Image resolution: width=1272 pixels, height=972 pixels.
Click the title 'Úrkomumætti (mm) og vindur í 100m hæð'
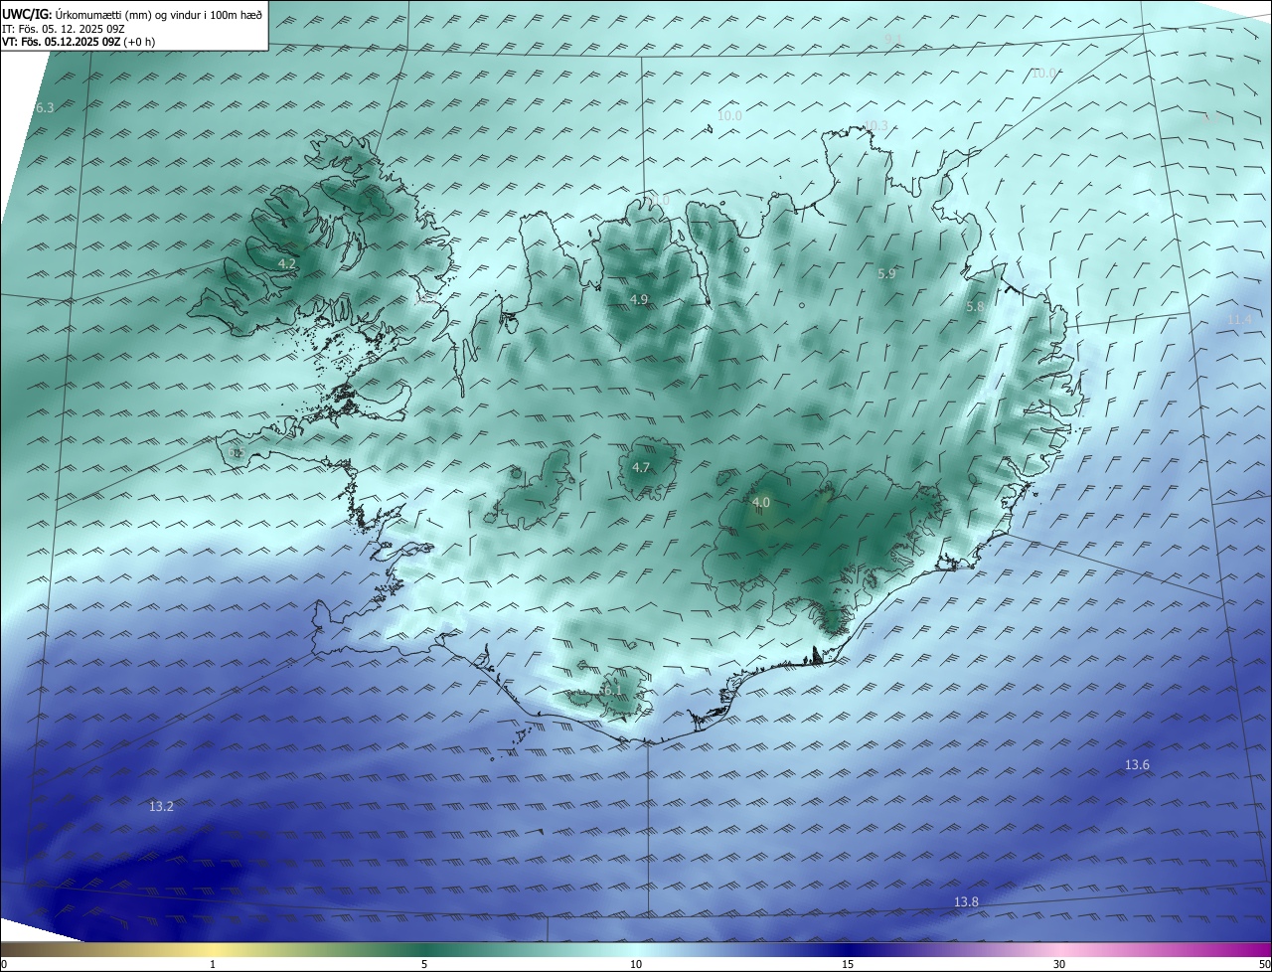pyautogui.click(x=158, y=15)
